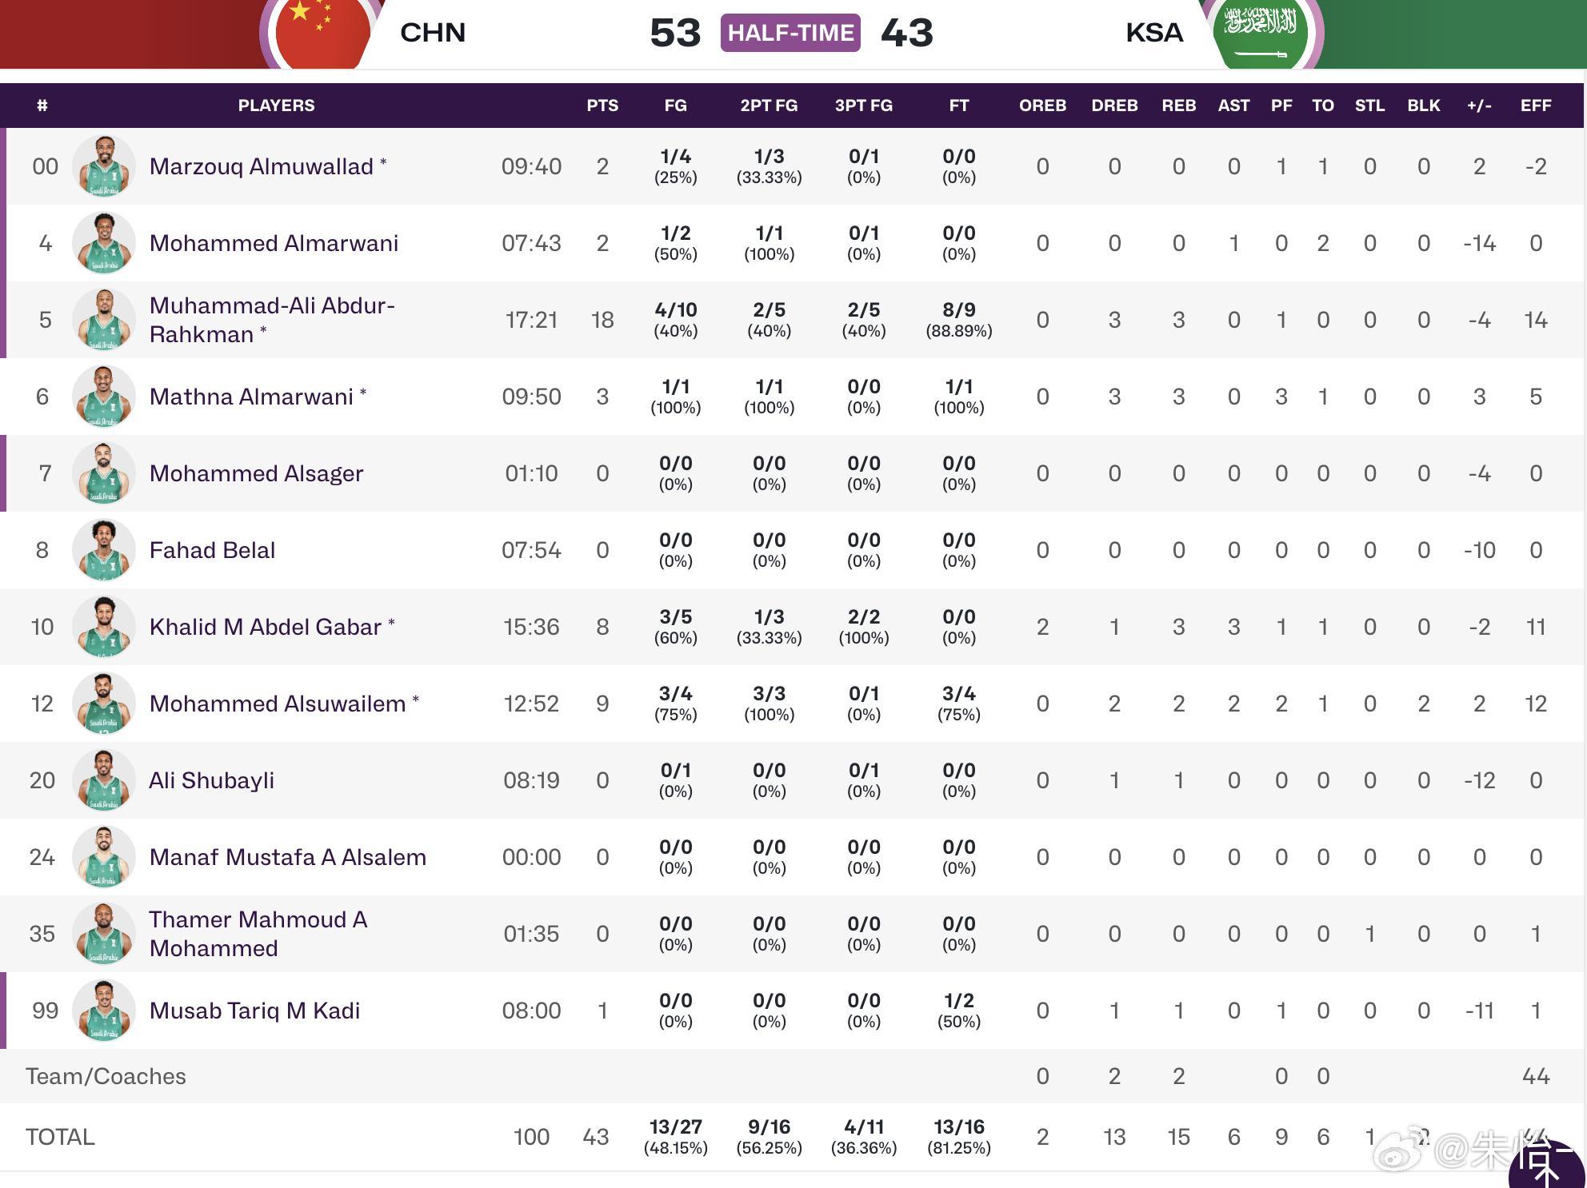
Task: Sort table by STL column header
Action: pos(1369,106)
